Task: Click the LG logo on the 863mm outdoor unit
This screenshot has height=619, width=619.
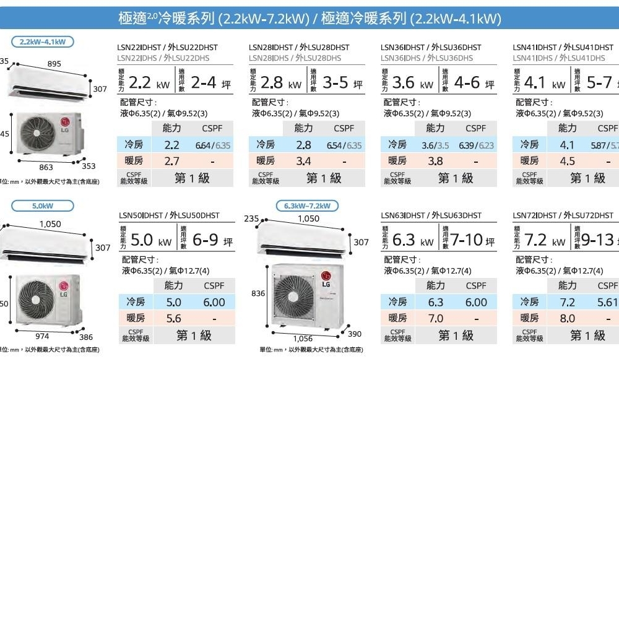Action: (65, 124)
